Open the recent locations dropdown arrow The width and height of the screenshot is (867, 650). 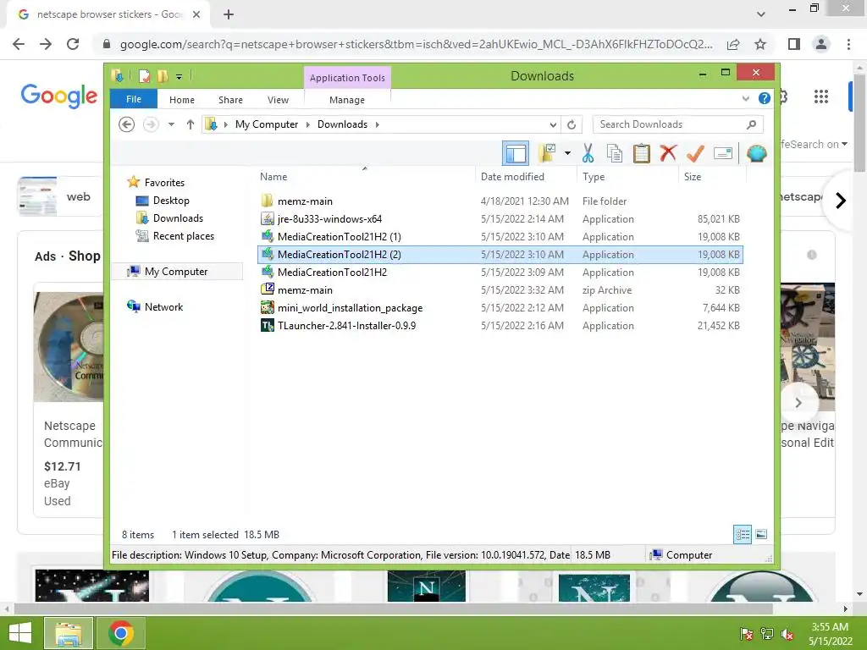point(171,124)
